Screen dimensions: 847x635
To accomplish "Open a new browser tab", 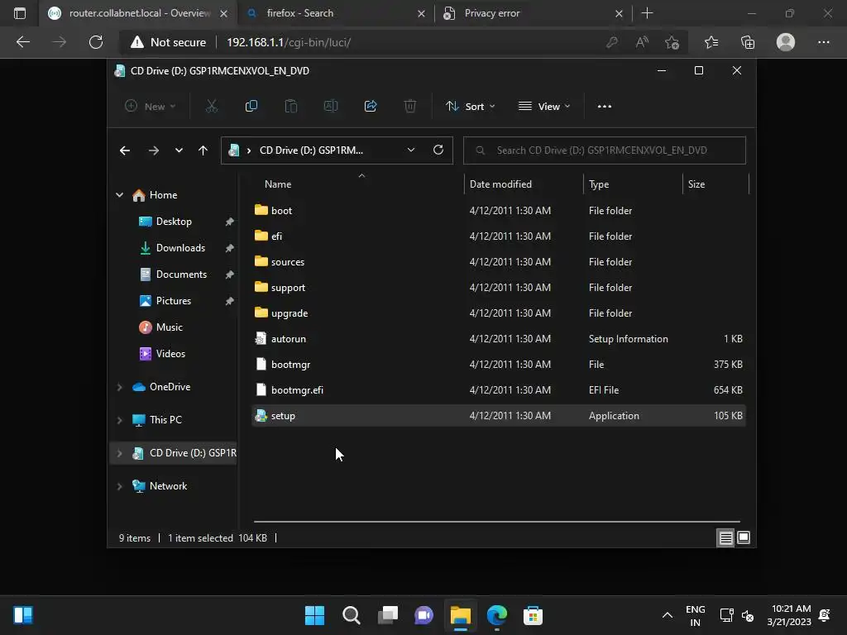I will (647, 13).
